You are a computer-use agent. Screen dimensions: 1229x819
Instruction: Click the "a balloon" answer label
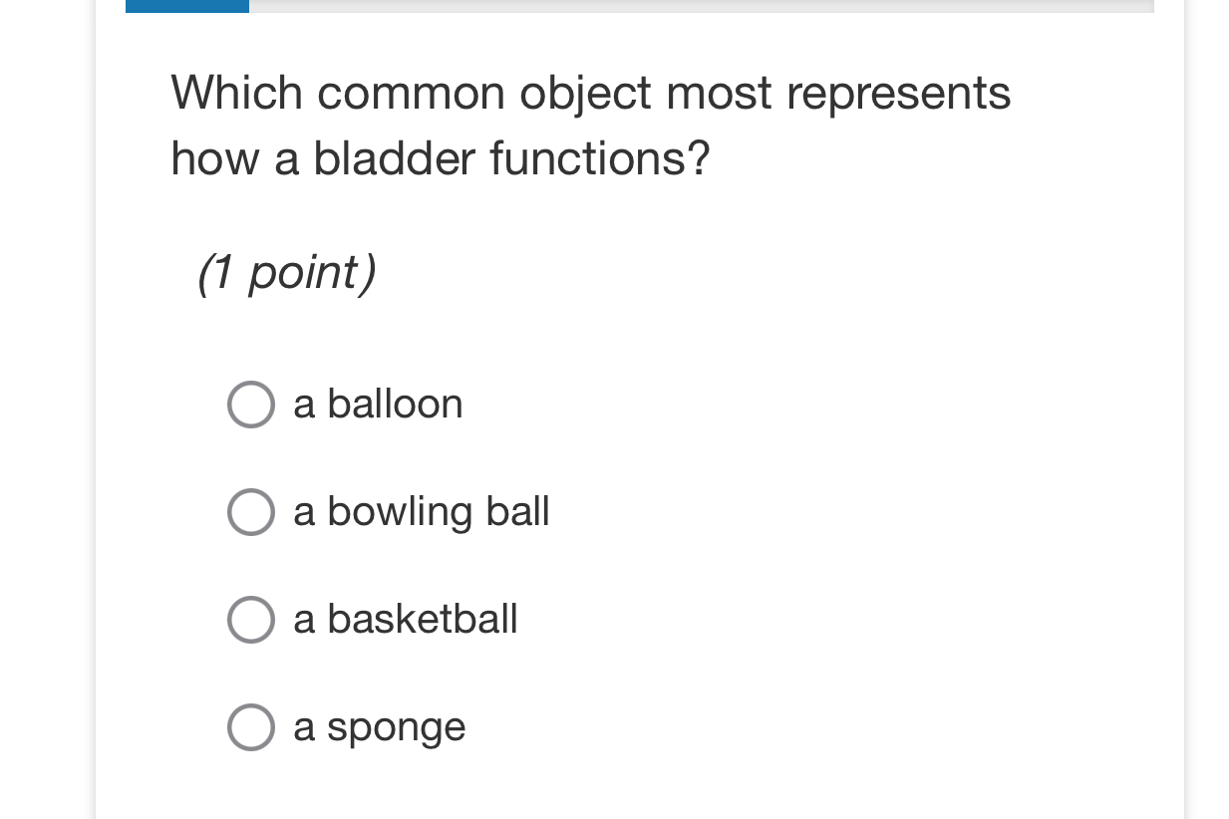pos(377,405)
